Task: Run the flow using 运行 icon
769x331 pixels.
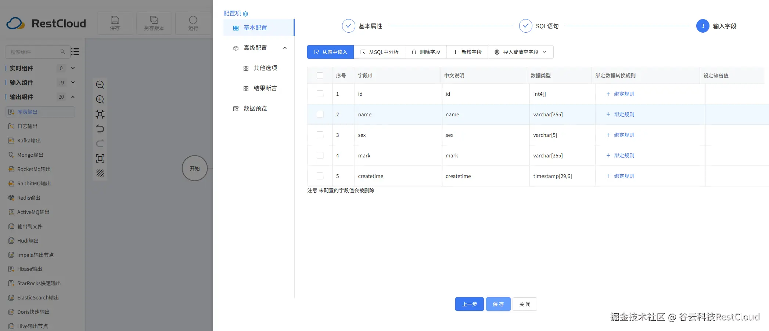Action: coord(193,23)
